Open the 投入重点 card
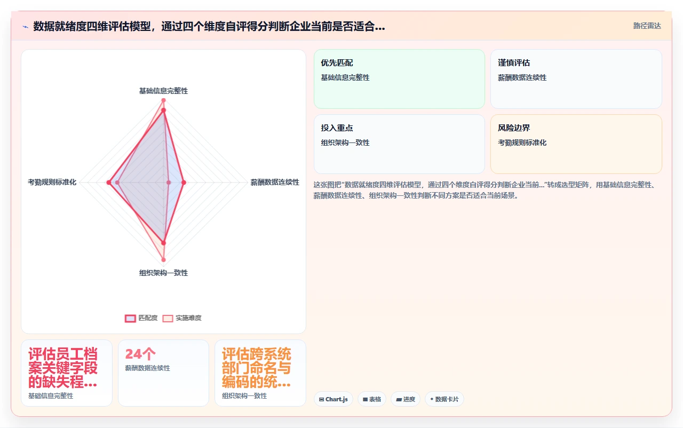Image resolution: width=683 pixels, height=428 pixels. pos(399,144)
